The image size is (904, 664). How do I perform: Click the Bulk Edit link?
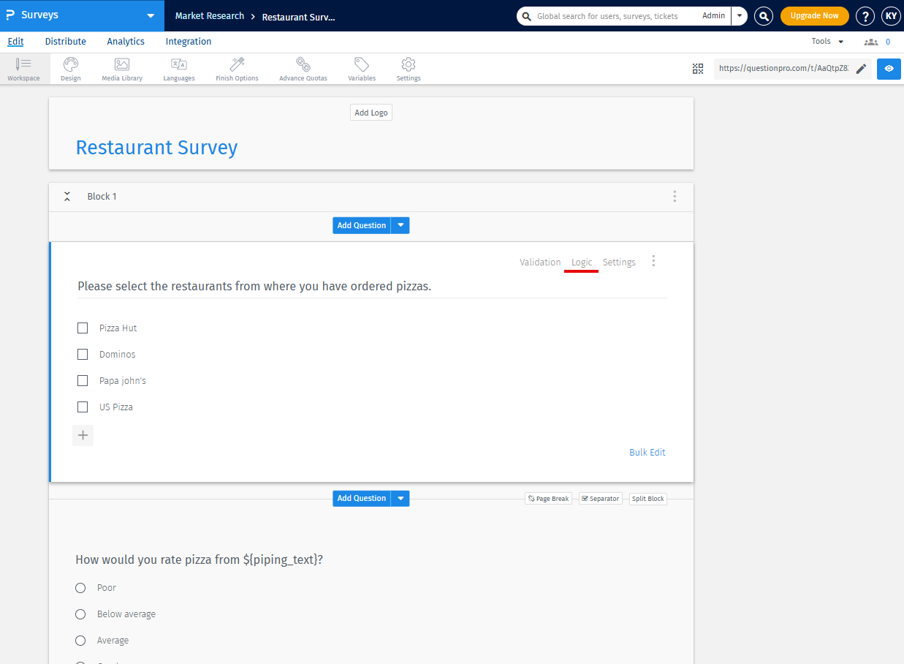[x=647, y=452]
